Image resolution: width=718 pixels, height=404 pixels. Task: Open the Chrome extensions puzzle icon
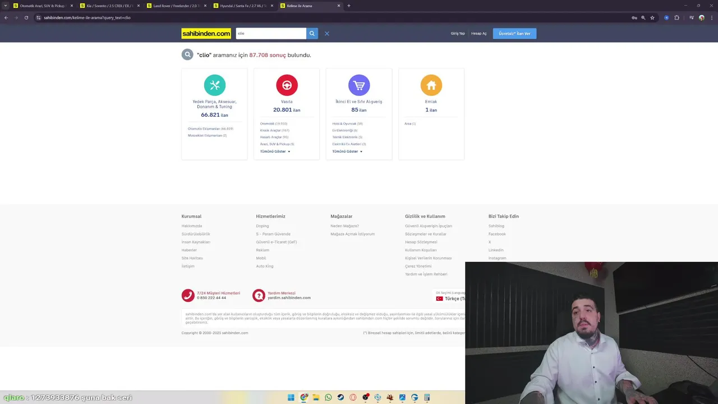point(677,17)
